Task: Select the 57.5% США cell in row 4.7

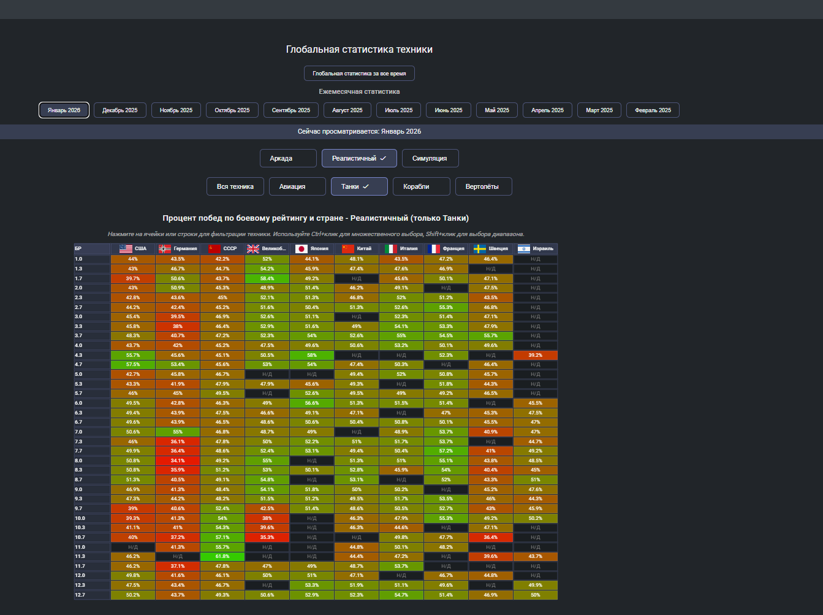Action: coord(133,365)
